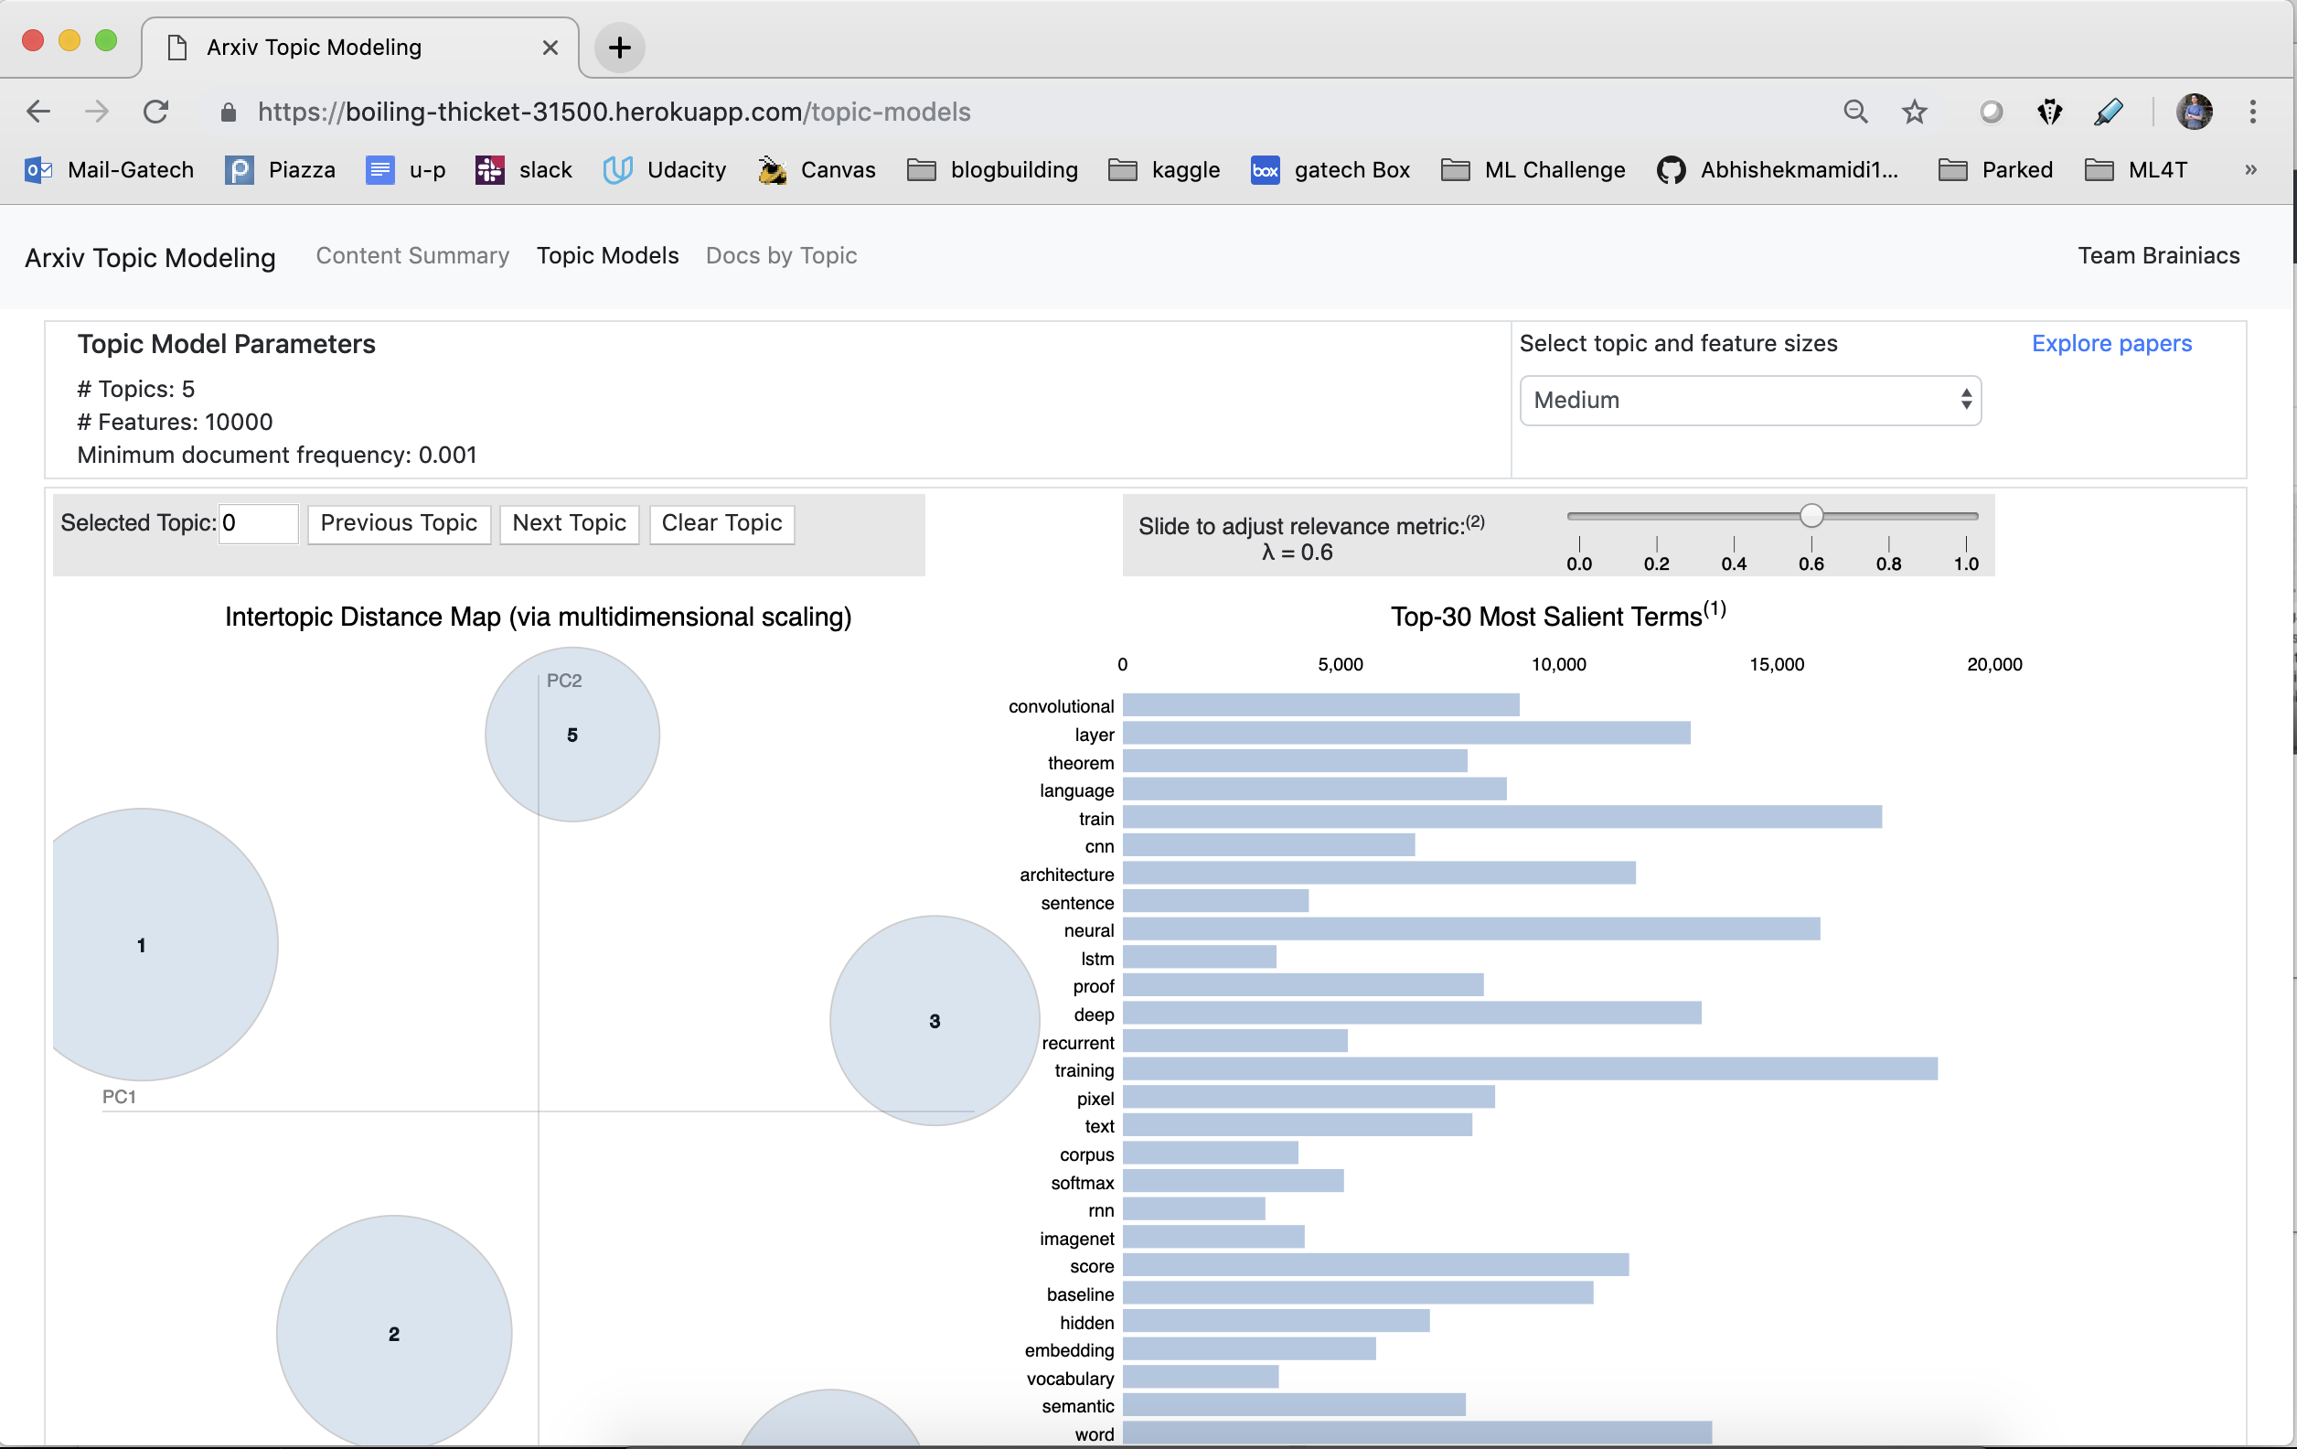Expand the Medium size dropdown
The width and height of the screenshot is (2297, 1449).
(1749, 400)
